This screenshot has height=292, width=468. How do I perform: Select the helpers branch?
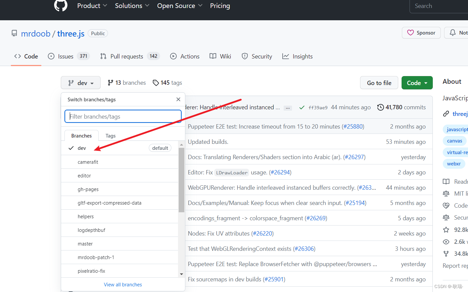(120, 216)
